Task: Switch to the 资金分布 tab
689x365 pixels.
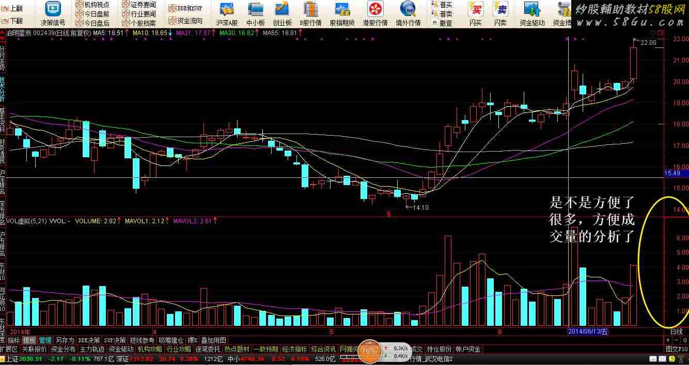Action: tap(64, 349)
